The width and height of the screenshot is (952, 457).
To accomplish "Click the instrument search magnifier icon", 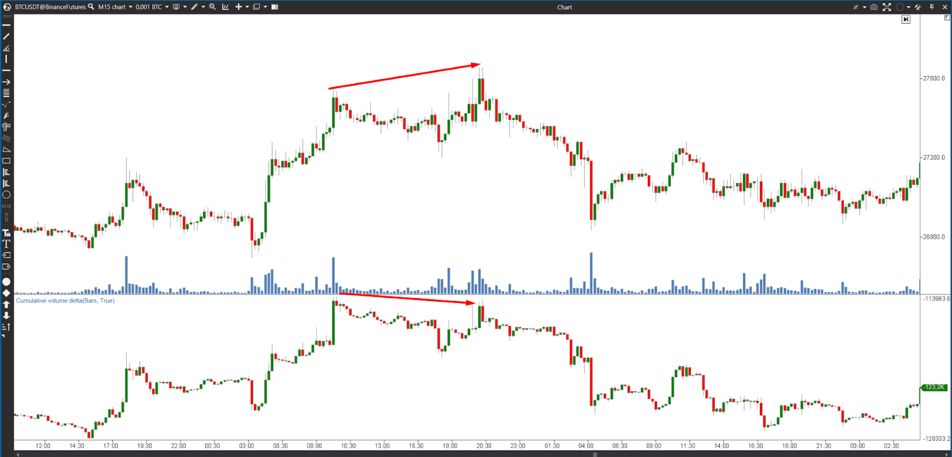I will coord(91,7).
